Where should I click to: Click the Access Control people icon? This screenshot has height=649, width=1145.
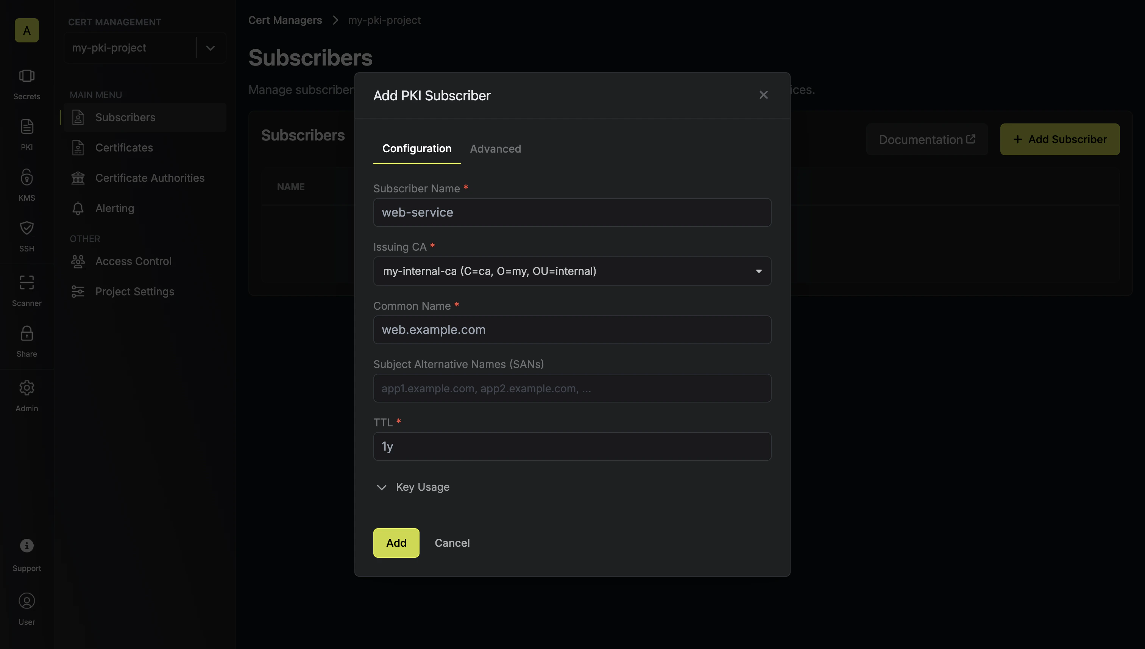[78, 261]
